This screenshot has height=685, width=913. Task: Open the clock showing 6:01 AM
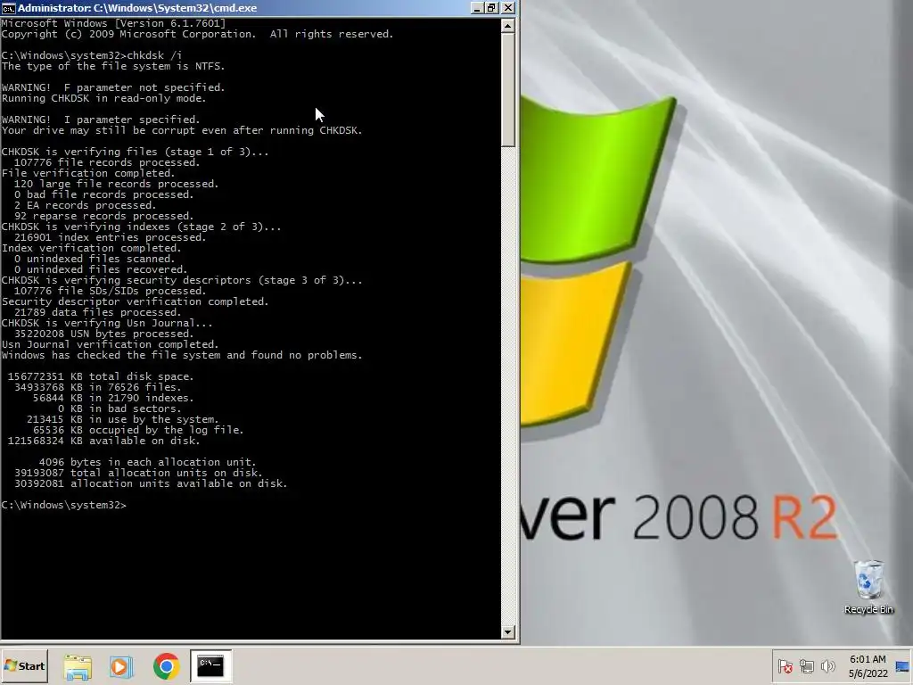click(x=868, y=666)
